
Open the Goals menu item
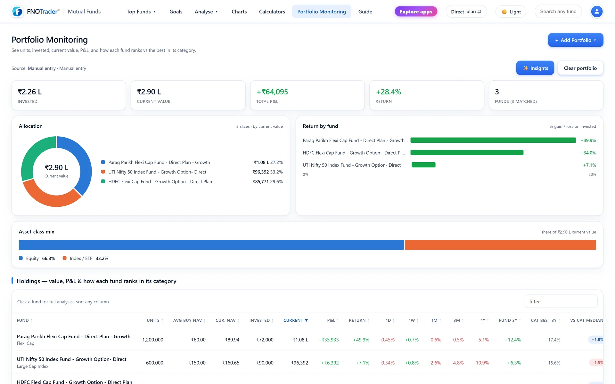(x=176, y=12)
